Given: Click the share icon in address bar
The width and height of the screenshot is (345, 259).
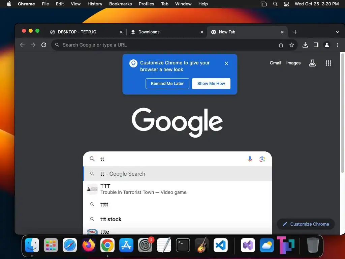Looking at the screenshot, I should [x=281, y=45].
